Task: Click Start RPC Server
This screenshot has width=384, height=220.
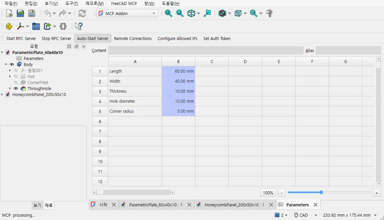Action: 21,38
